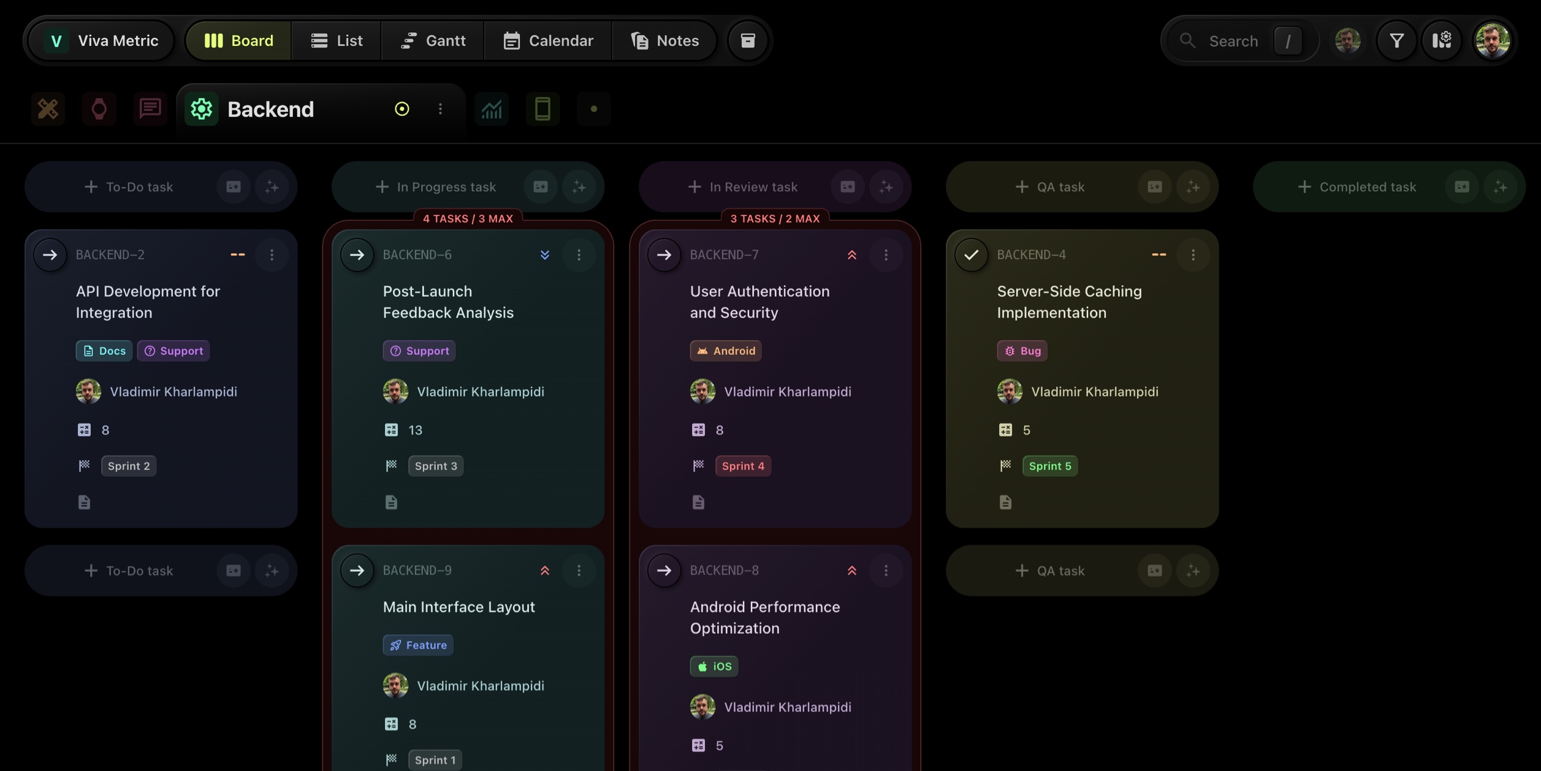
Task: Click the watch icon in the toolbar
Action: [x=99, y=108]
